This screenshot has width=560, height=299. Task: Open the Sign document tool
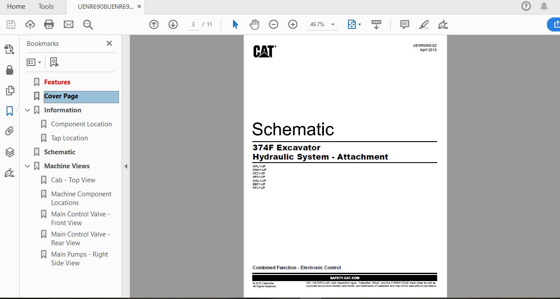click(443, 24)
